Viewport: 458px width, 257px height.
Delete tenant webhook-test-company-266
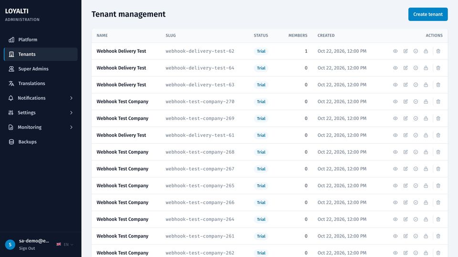click(x=438, y=203)
